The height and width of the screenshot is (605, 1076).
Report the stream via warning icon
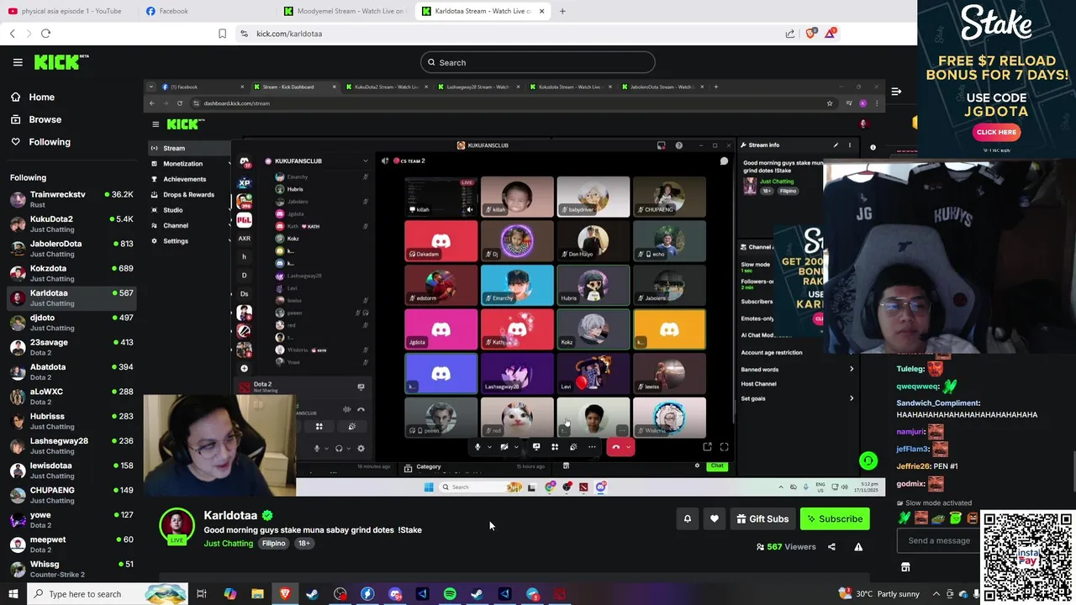tap(858, 547)
